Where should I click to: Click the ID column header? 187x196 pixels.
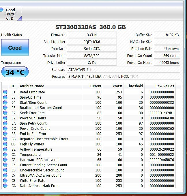13,86
